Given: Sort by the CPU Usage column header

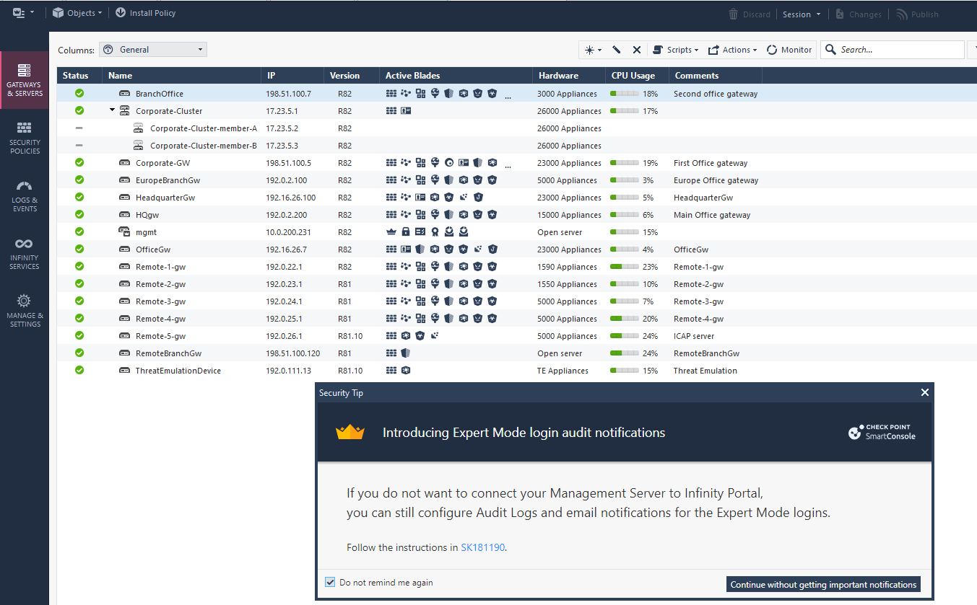Looking at the screenshot, I should coord(637,76).
